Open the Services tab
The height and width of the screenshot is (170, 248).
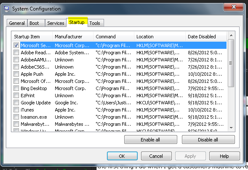[x=56, y=23]
